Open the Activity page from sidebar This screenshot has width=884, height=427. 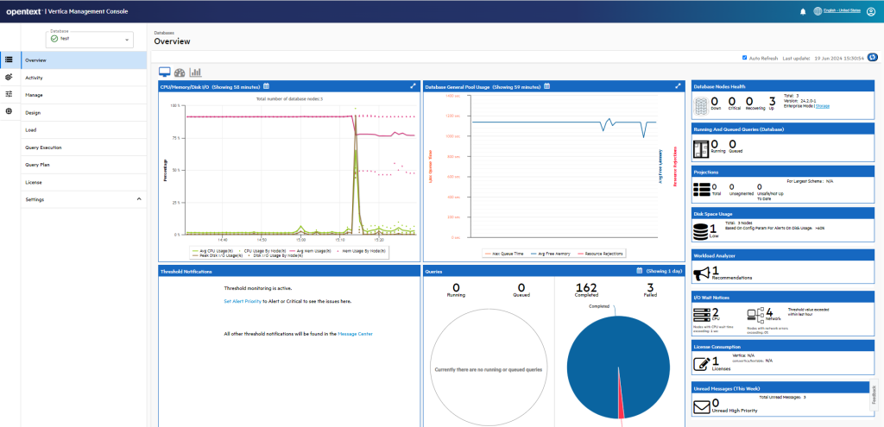pyautogui.click(x=35, y=78)
